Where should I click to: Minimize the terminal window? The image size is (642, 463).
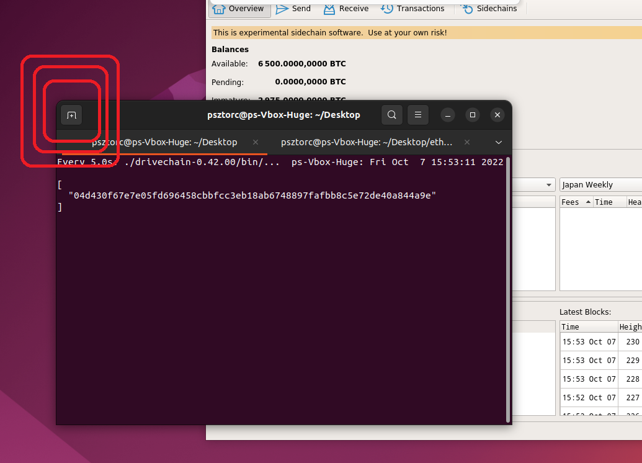448,115
